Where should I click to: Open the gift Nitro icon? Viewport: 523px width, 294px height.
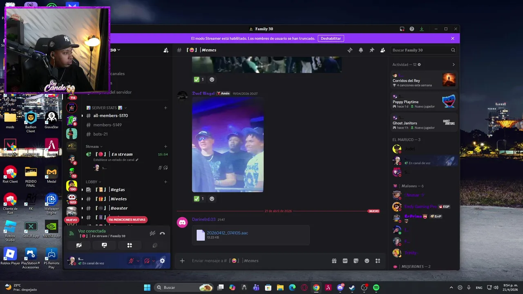tap(334, 261)
